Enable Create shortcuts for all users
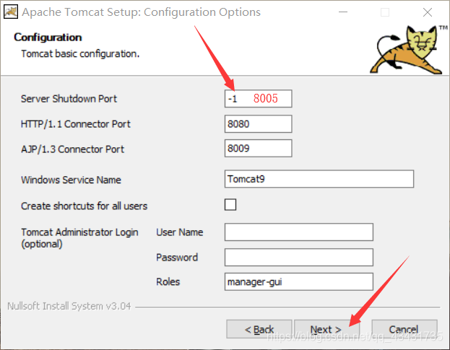450x350 pixels. click(230, 205)
